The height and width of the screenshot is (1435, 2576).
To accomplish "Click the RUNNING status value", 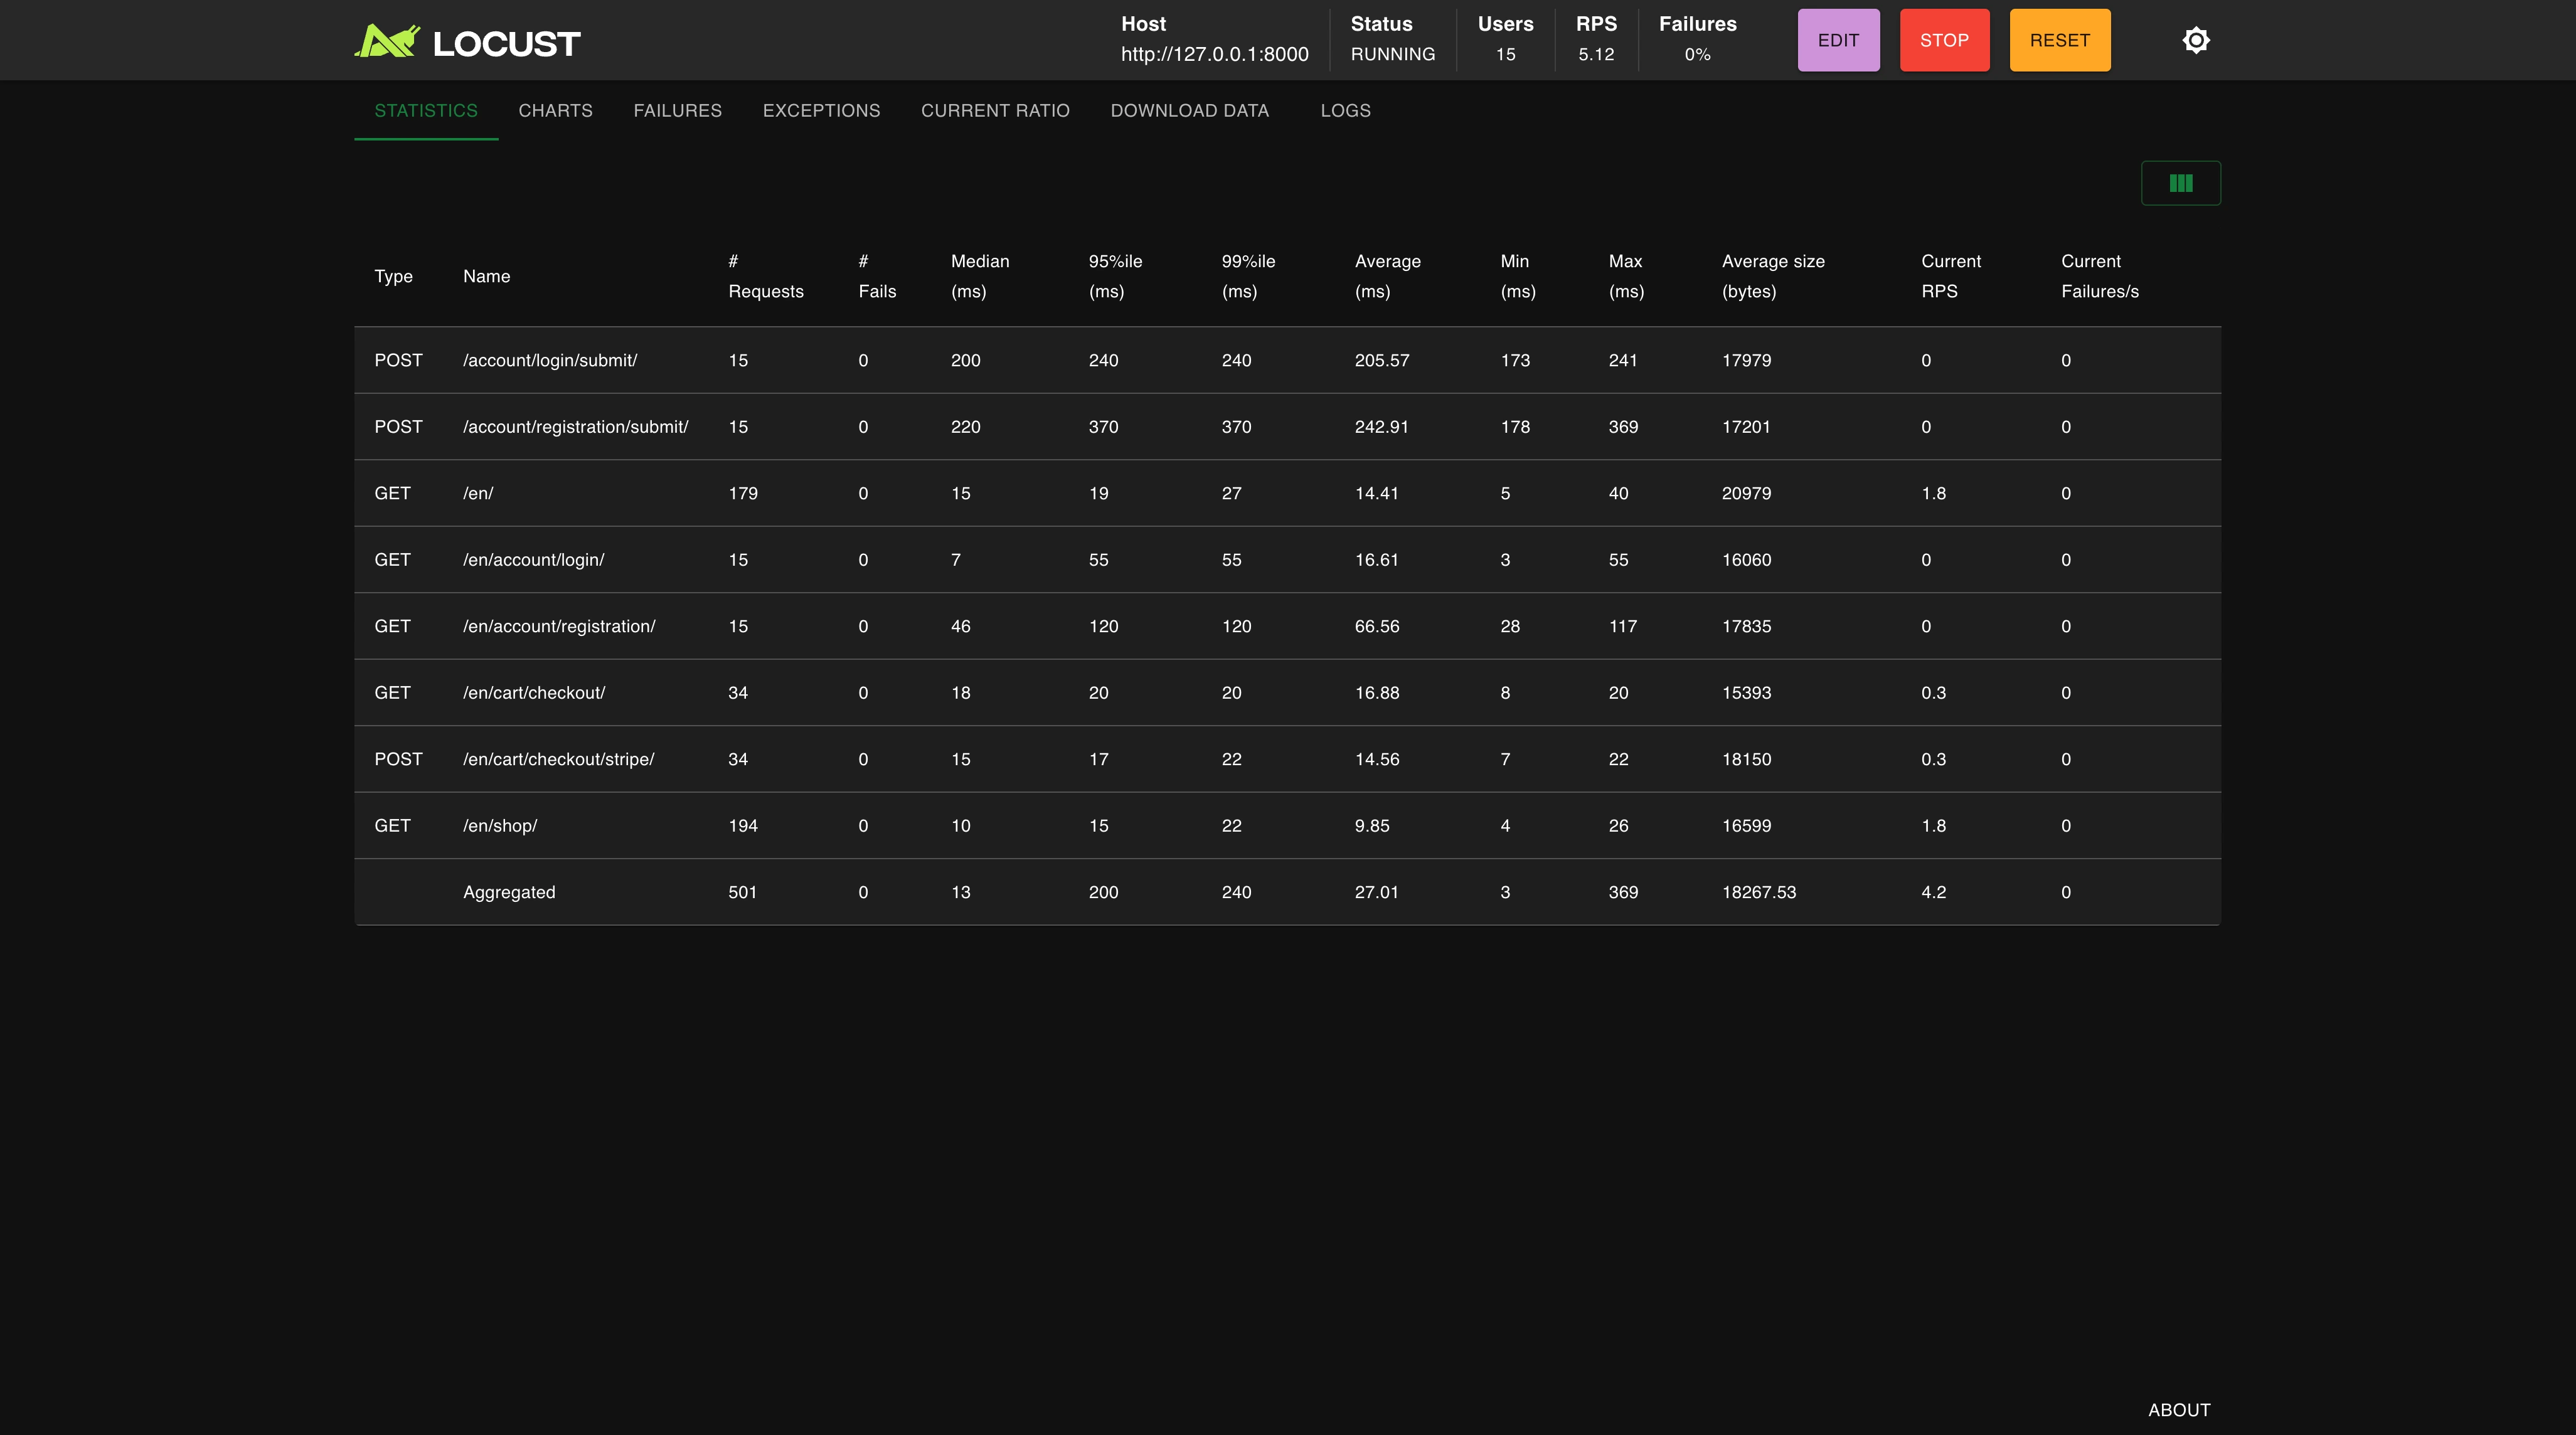I will [1392, 54].
